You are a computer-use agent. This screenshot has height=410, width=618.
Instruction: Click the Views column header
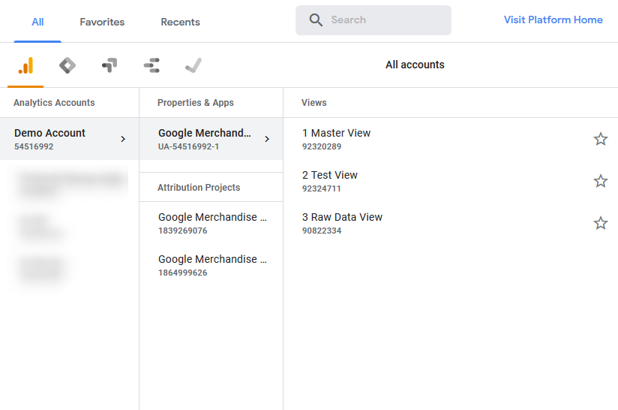pos(314,103)
